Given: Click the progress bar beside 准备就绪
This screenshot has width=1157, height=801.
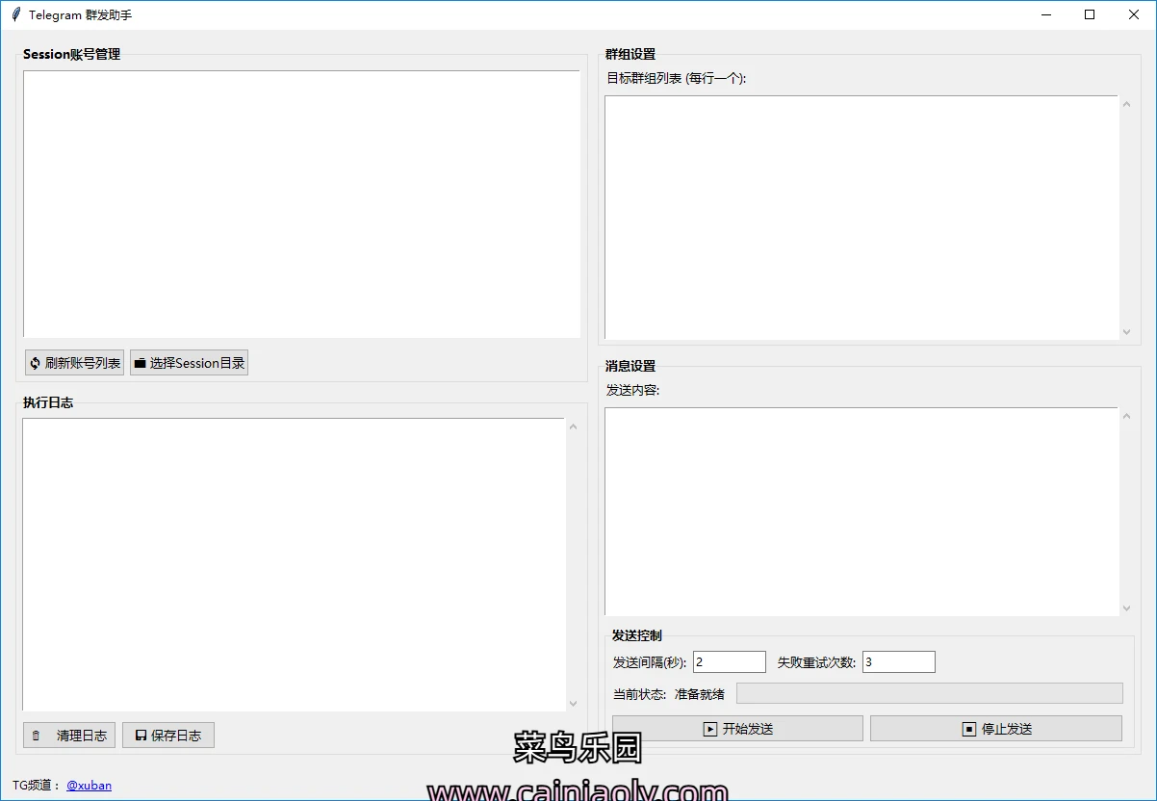Looking at the screenshot, I should (929, 693).
